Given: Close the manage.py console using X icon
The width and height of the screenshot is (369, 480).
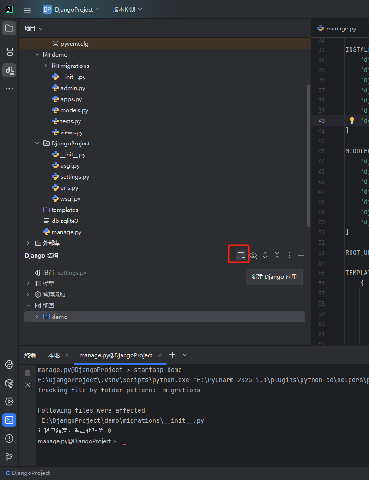Looking at the screenshot, I should click(28, 385).
